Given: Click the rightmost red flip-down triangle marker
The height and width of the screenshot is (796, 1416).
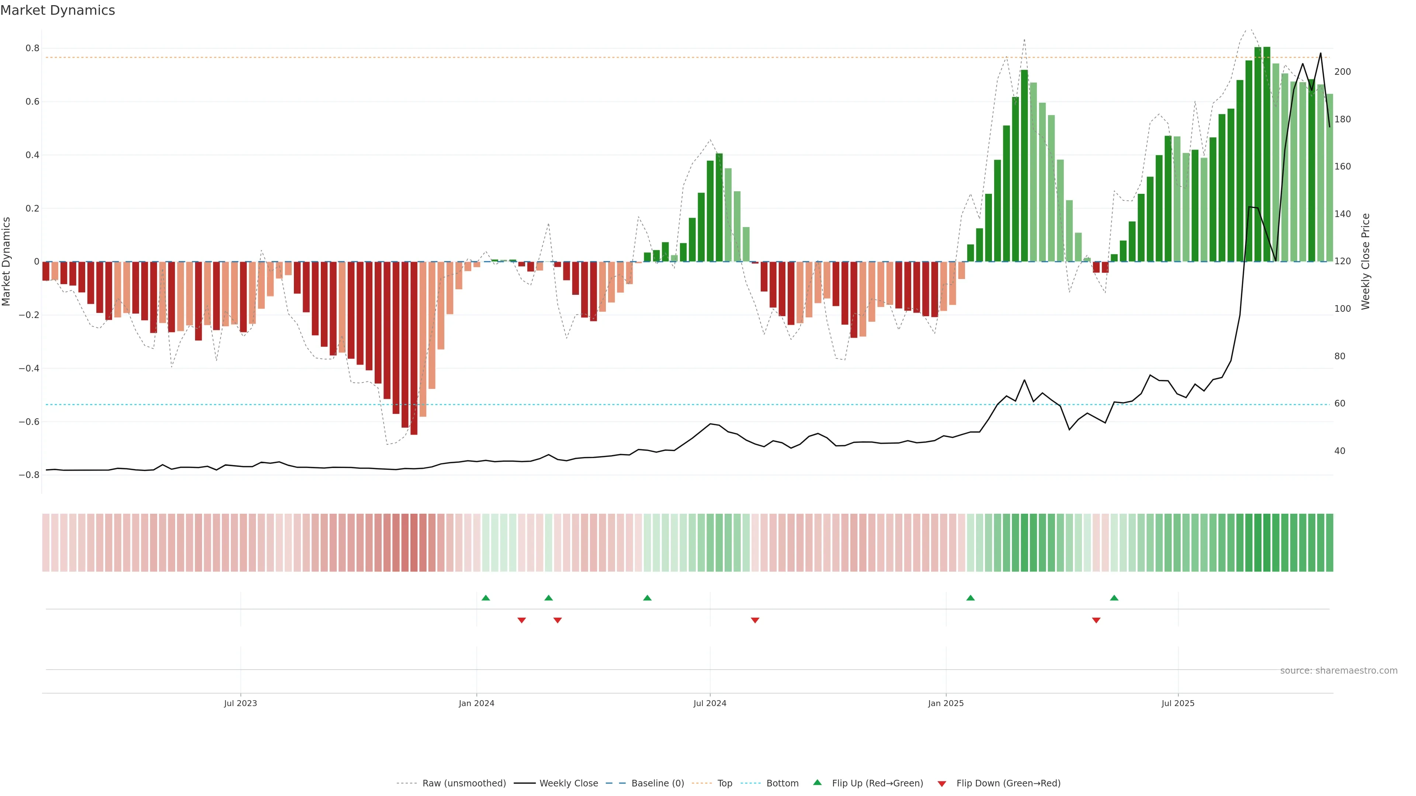Looking at the screenshot, I should tap(1096, 620).
